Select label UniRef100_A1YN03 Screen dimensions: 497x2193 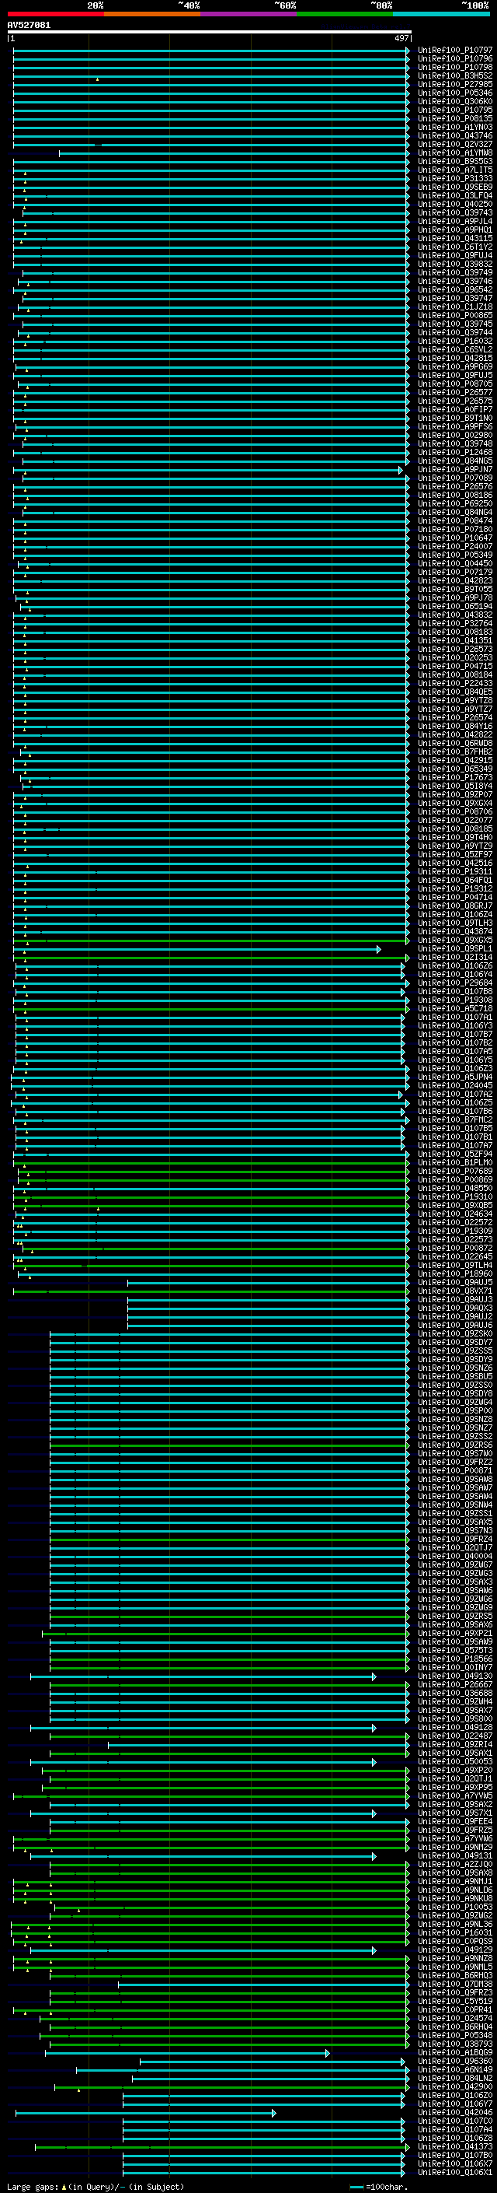point(455,127)
